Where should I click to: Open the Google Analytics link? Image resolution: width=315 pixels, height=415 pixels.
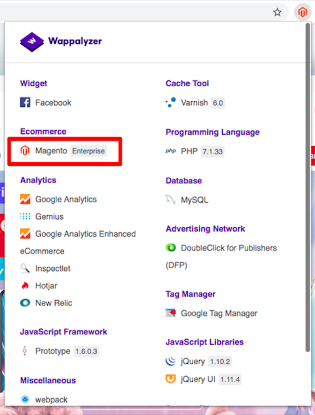[66, 199]
